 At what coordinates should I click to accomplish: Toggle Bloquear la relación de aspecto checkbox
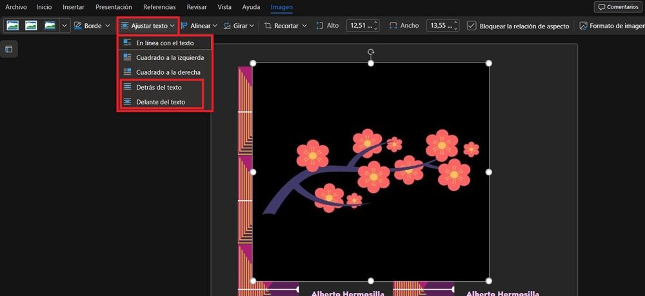471,26
